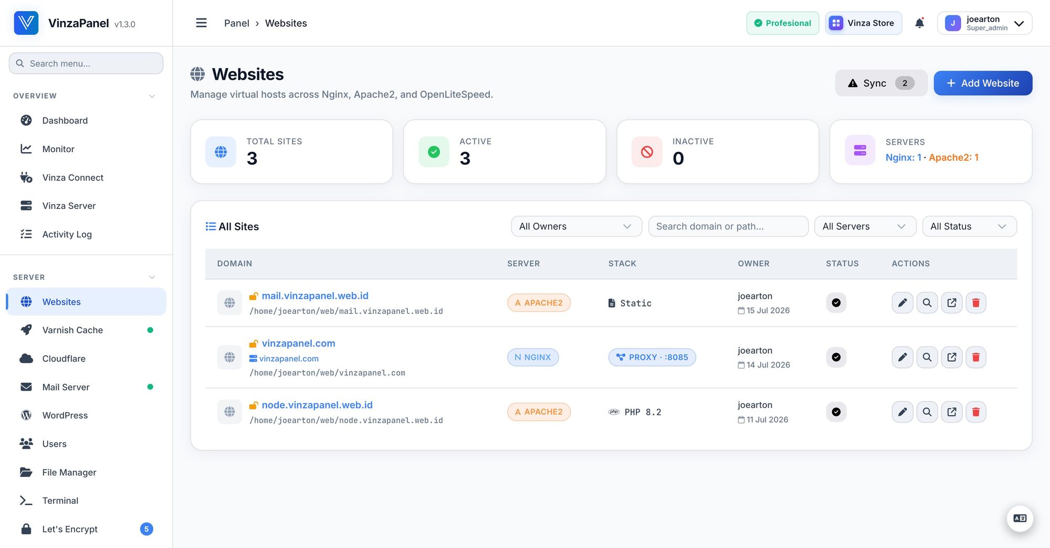Open vinzapanel.com via the external link icon
This screenshot has width=1050, height=548.
click(x=952, y=357)
